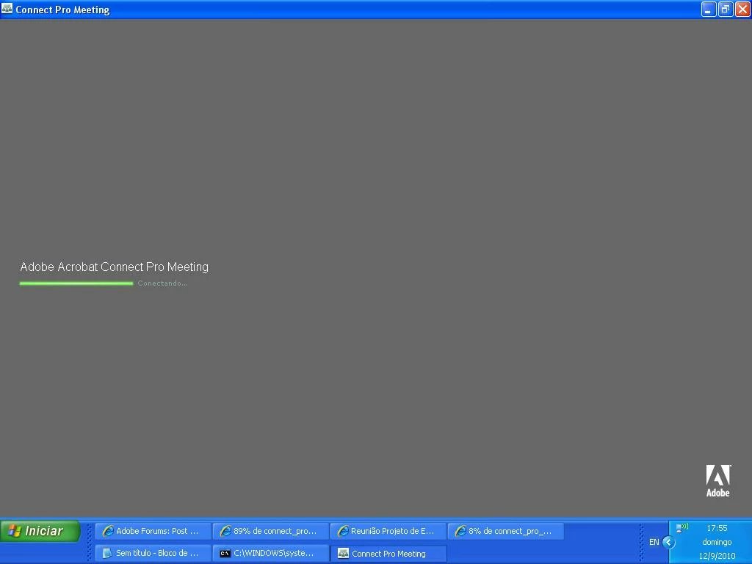Close the Connect Pro Meeting window

pyautogui.click(x=742, y=9)
